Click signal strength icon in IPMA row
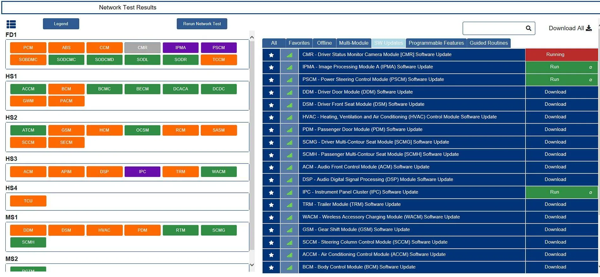Image resolution: width=600 pixels, height=277 pixels. 289,67
